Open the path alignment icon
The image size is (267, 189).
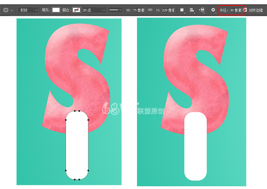pyautogui.click(x=192, y=10)
